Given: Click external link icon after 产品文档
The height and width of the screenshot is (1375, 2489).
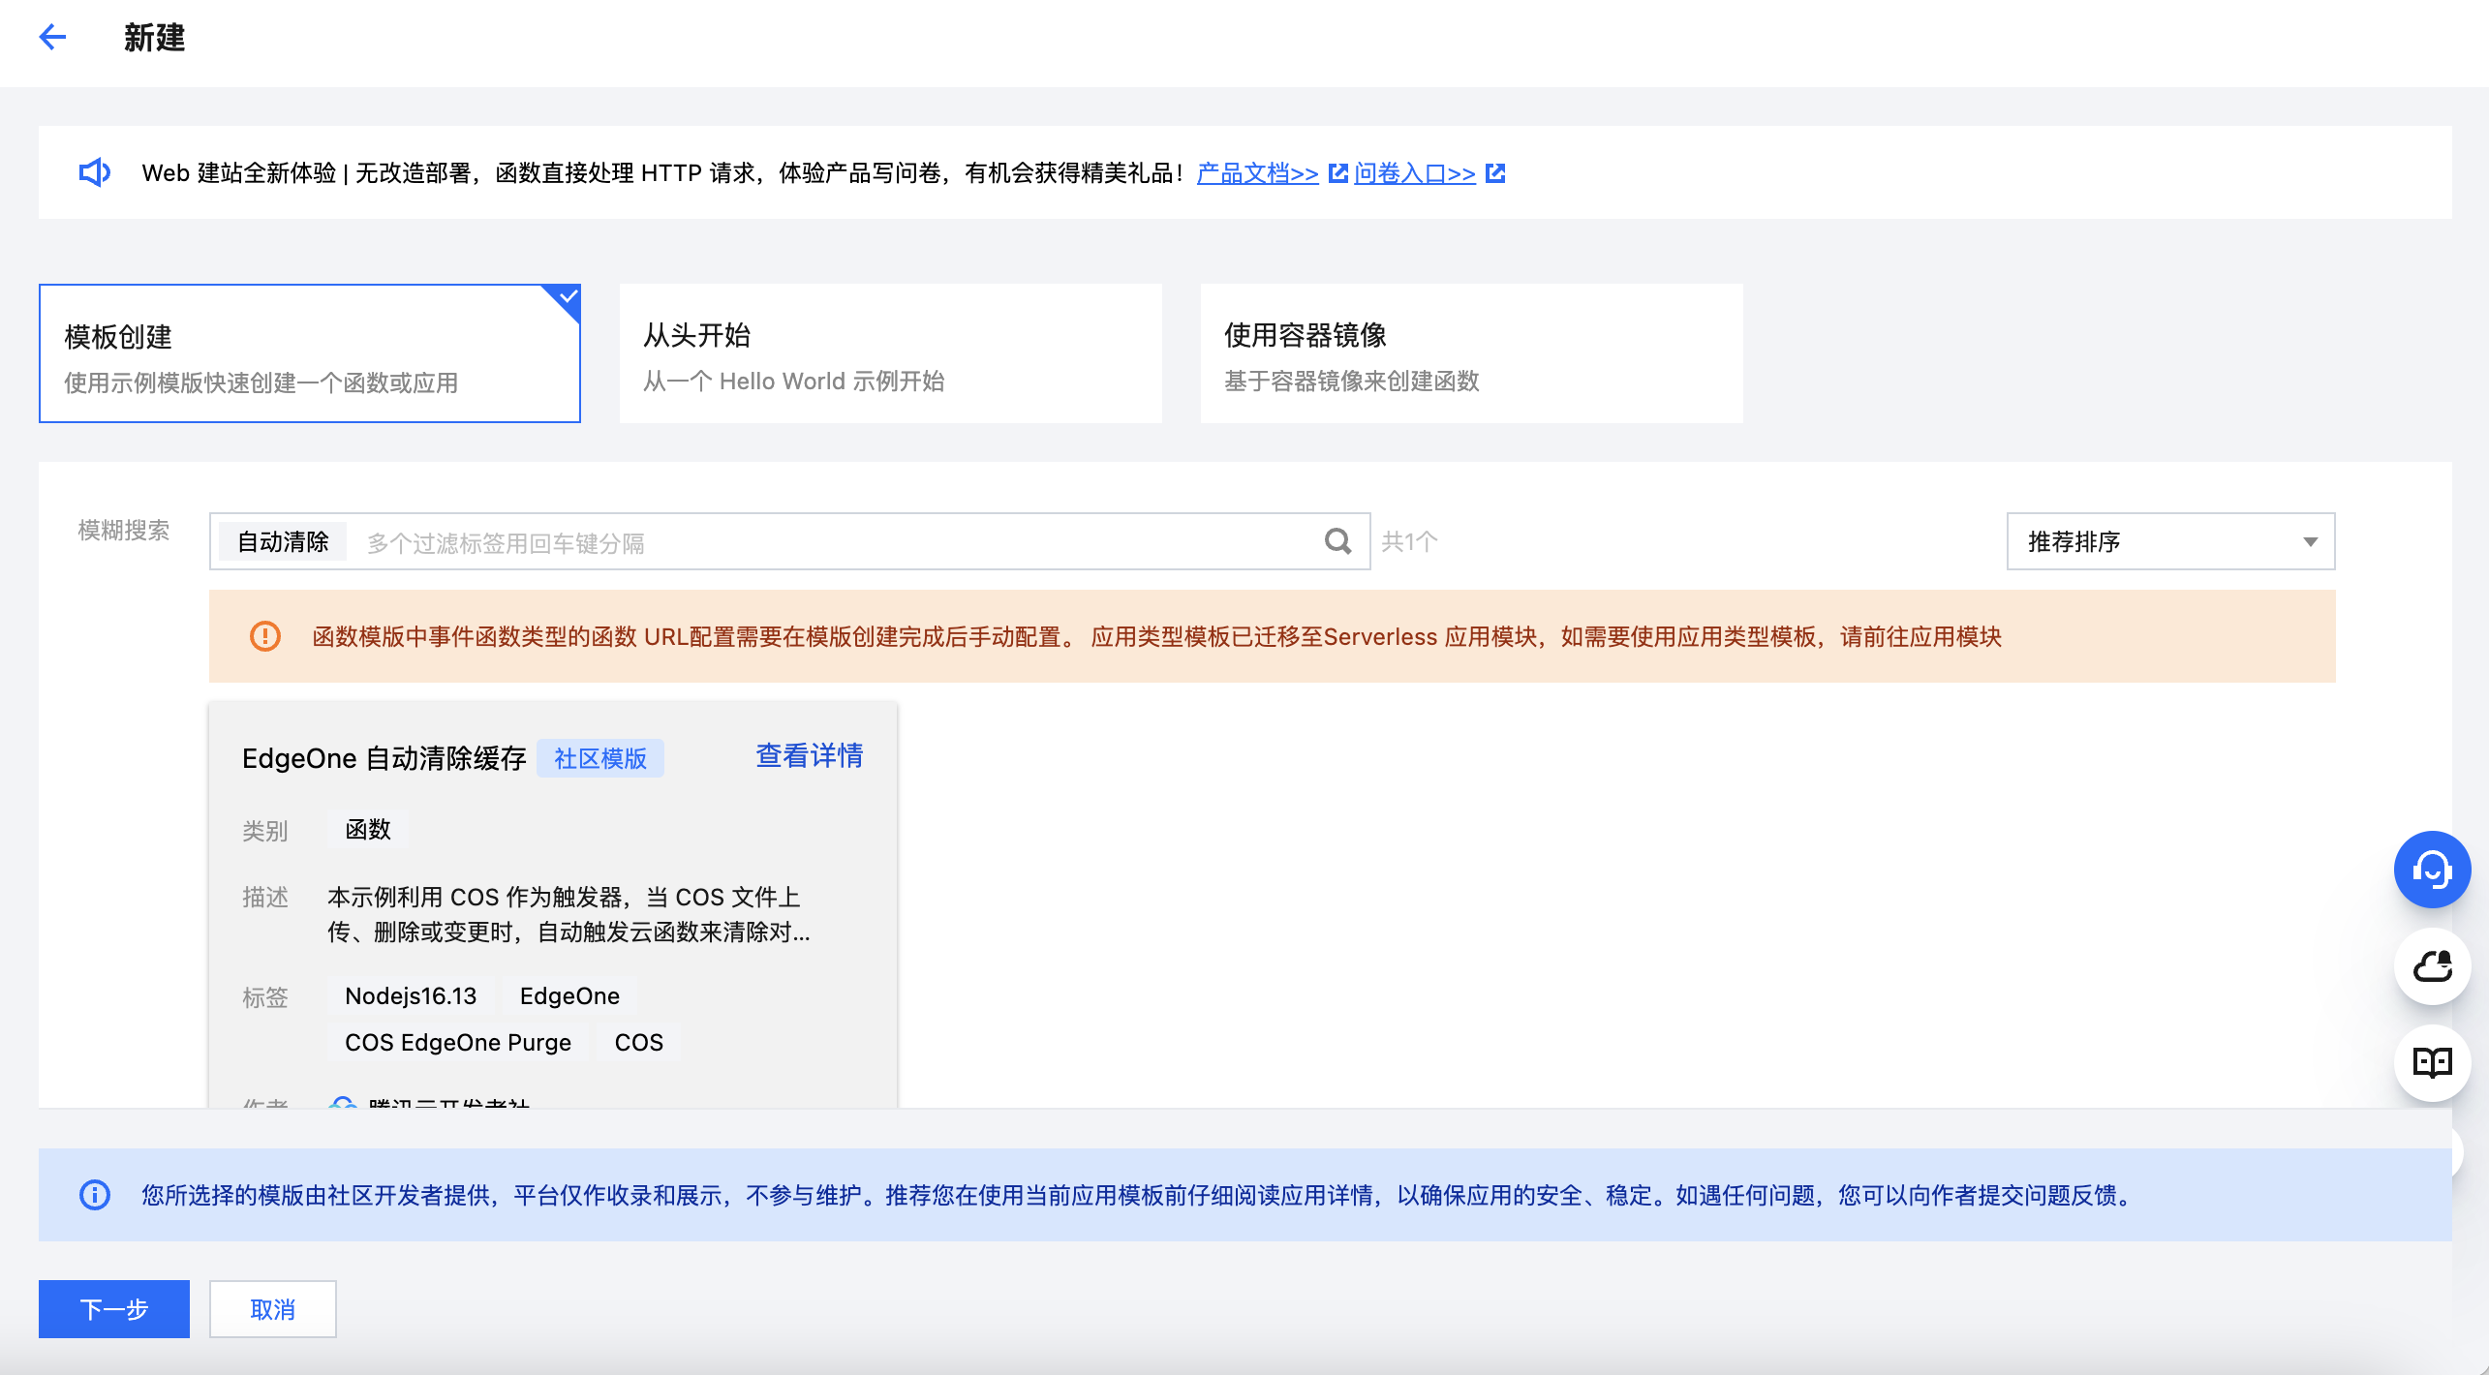Looking at the screenshot, I should 1337,173.
